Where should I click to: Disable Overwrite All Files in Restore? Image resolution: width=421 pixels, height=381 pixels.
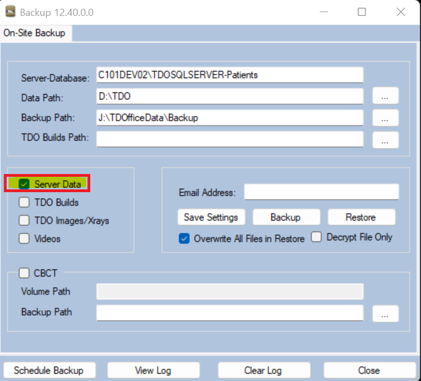[184, 239]
